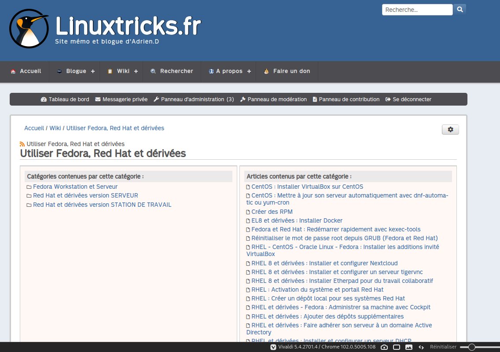
Task: Click the Faire un don money bag icon
Action: pyautogui.click(x=266, y=71)
